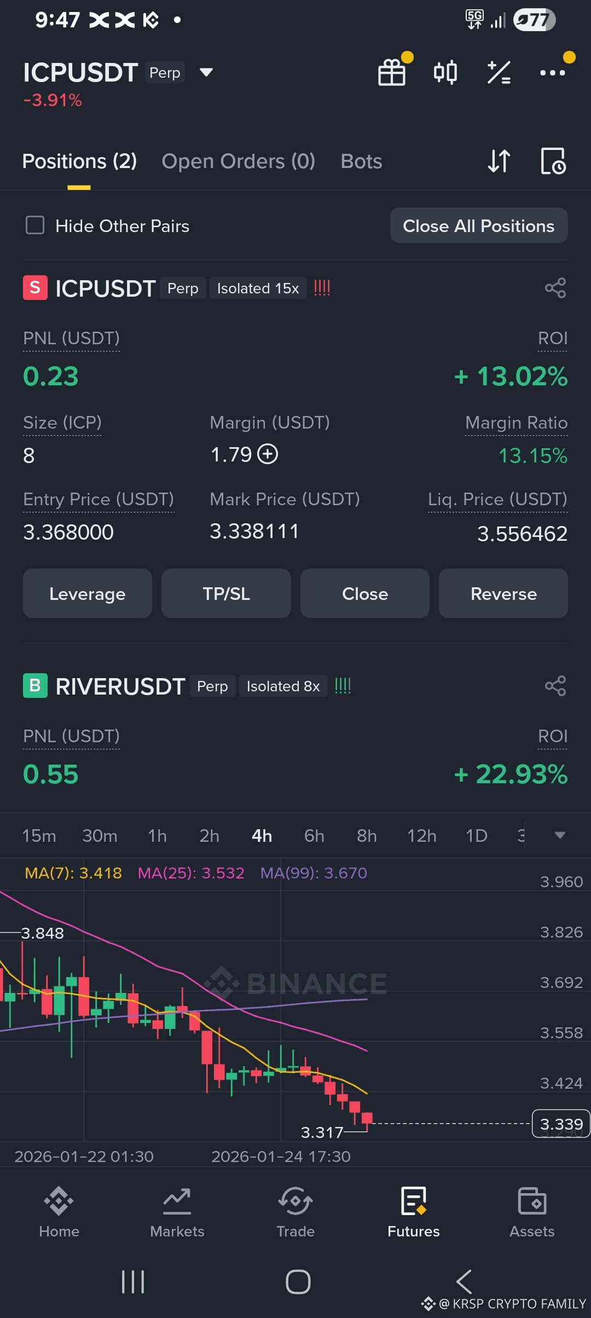Viewport: 591px width, 1318px height.
Task: Switch to the Bots tab
Action: pos(361,161)
